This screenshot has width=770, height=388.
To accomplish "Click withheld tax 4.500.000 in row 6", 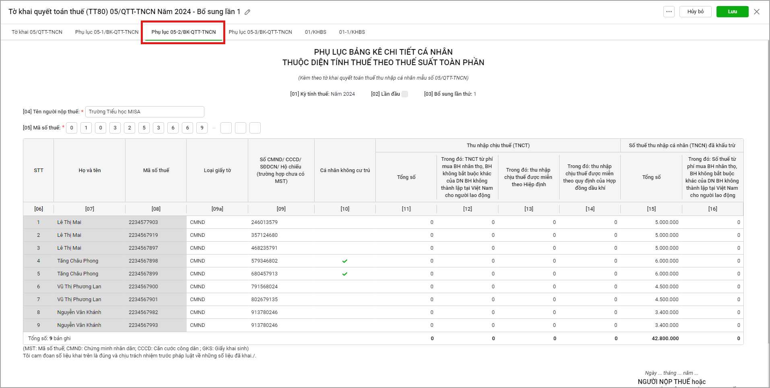I will (666, 287).
